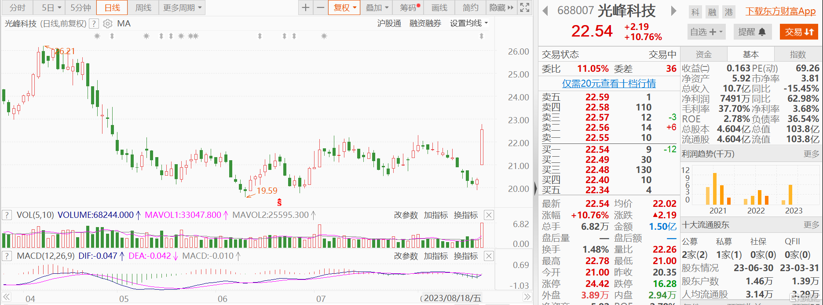Toggle 简约 simple mode
823x305 pixels.
click(470, 7)
